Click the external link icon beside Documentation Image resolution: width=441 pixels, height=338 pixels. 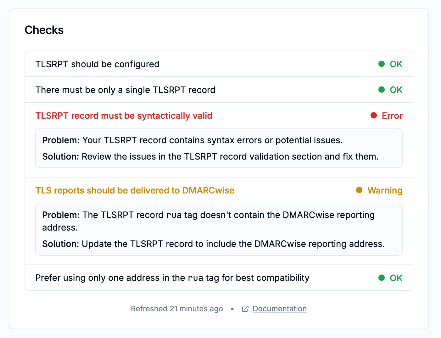[245, 309]
